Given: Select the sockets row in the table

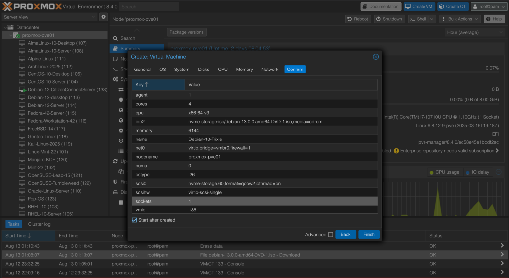Looking at the screenshot, I should 255,201.
